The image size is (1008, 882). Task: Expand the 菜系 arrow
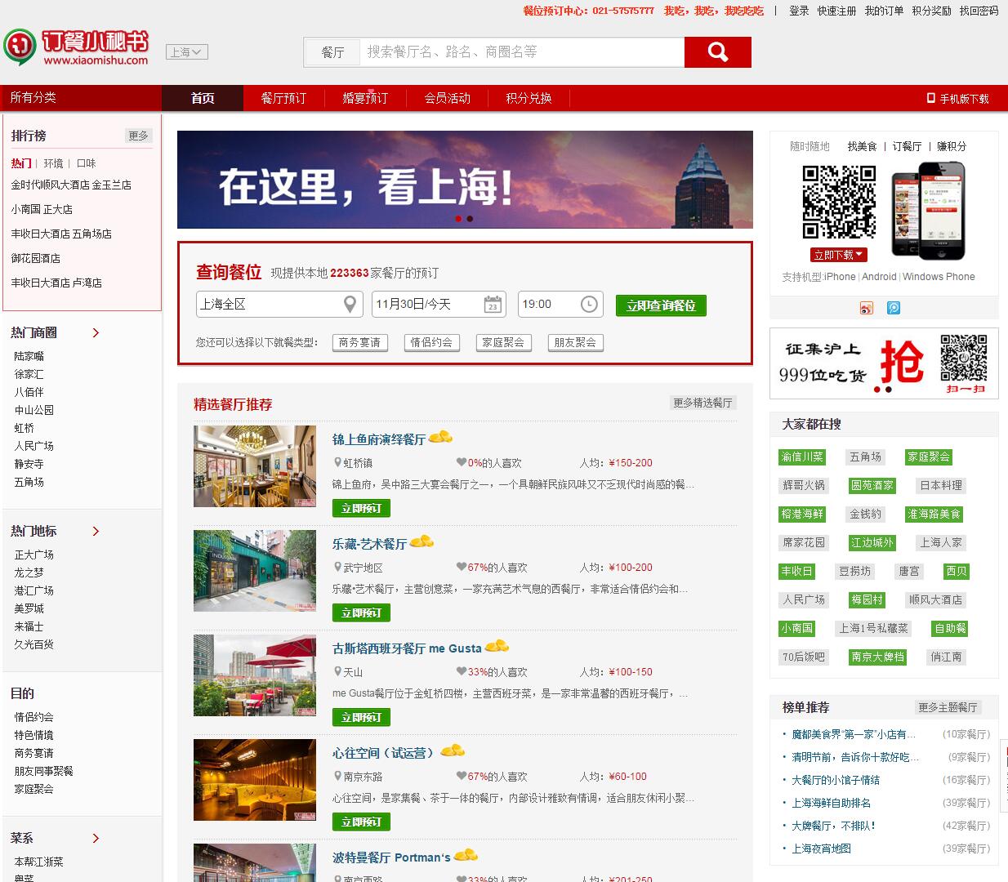coord(96,838)
